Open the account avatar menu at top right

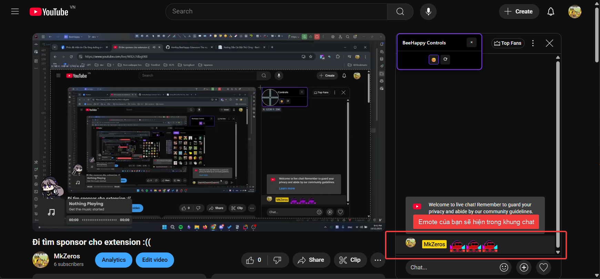[x=574, y=12]
